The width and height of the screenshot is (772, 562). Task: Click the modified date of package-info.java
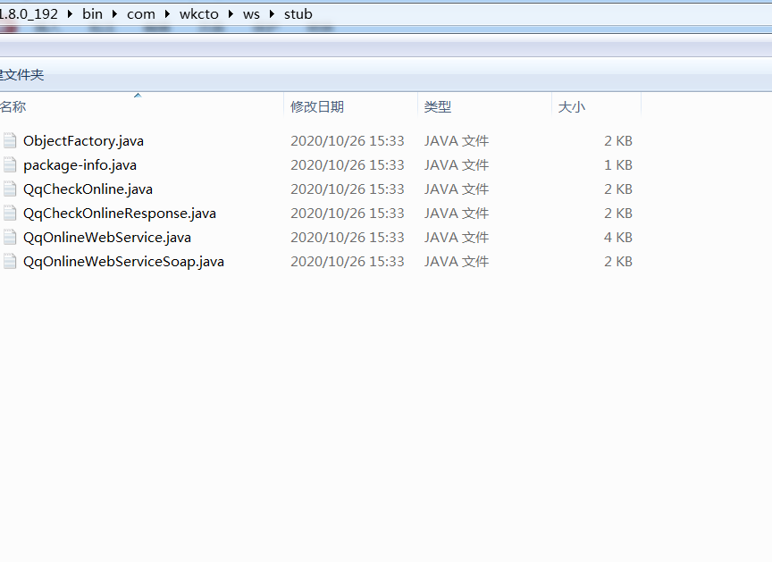pyautogui.click(x=347, y=165)
